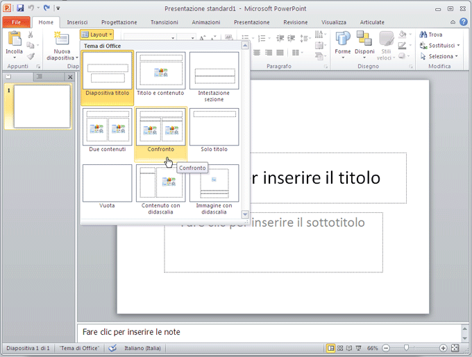Click the Trova binoculars icon
Viewport: 472px width, 357px height.
pyautogui.click(x=423, y=35)
